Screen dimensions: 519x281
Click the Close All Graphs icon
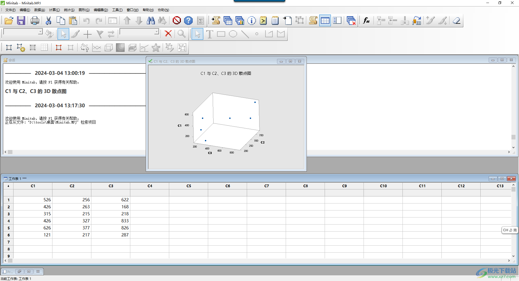pyautogui.click(x=351, y=21)
